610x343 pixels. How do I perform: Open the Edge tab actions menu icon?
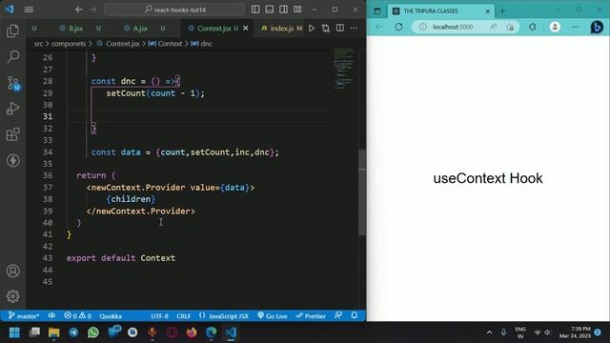point(377,10)
